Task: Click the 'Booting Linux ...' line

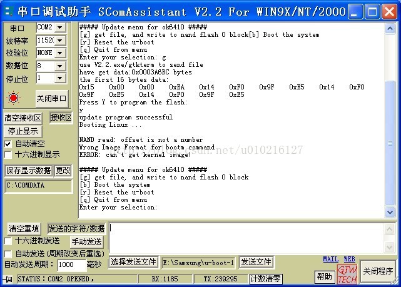Action: point(110,124)
